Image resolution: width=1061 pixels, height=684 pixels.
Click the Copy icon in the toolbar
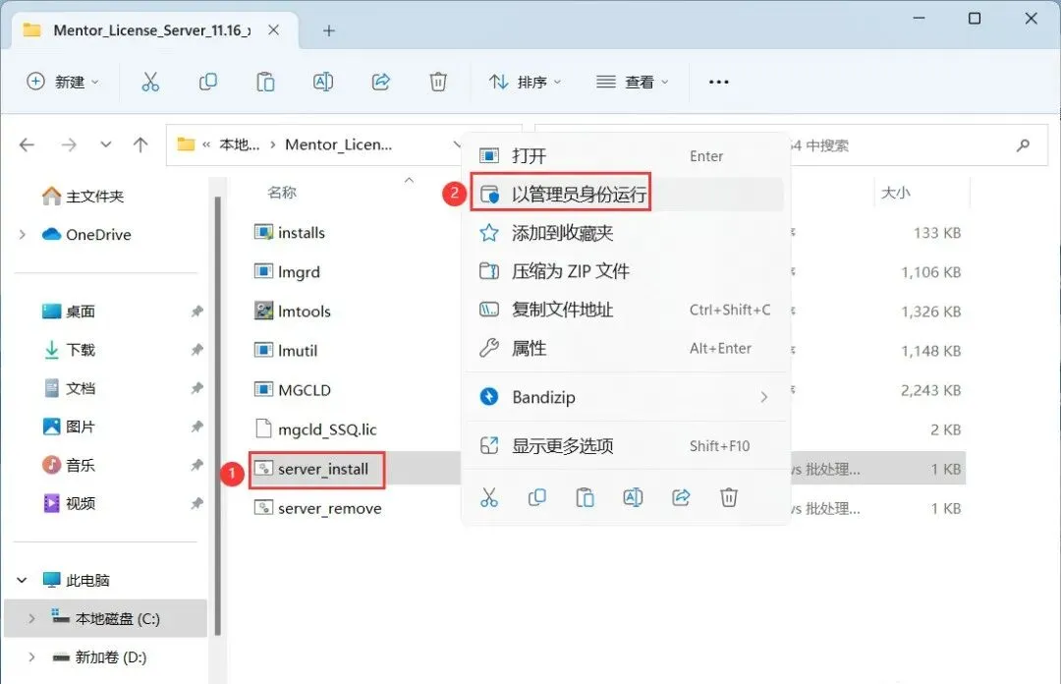click(207, 82)
